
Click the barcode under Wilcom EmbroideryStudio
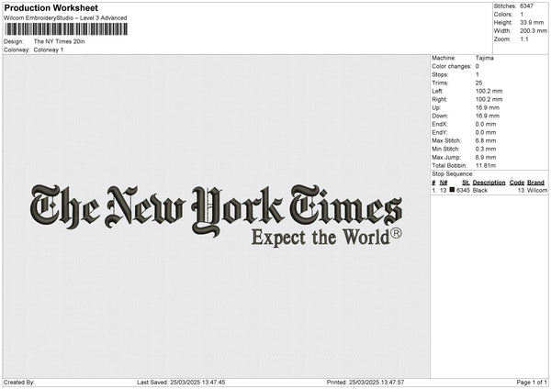click(66, 29)
